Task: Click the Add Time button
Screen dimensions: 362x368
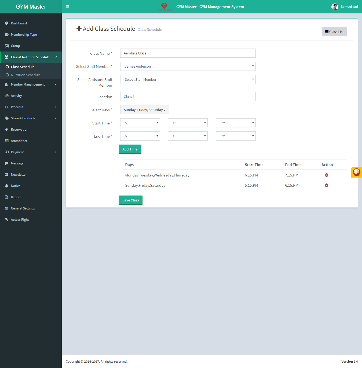Action: 130,149
